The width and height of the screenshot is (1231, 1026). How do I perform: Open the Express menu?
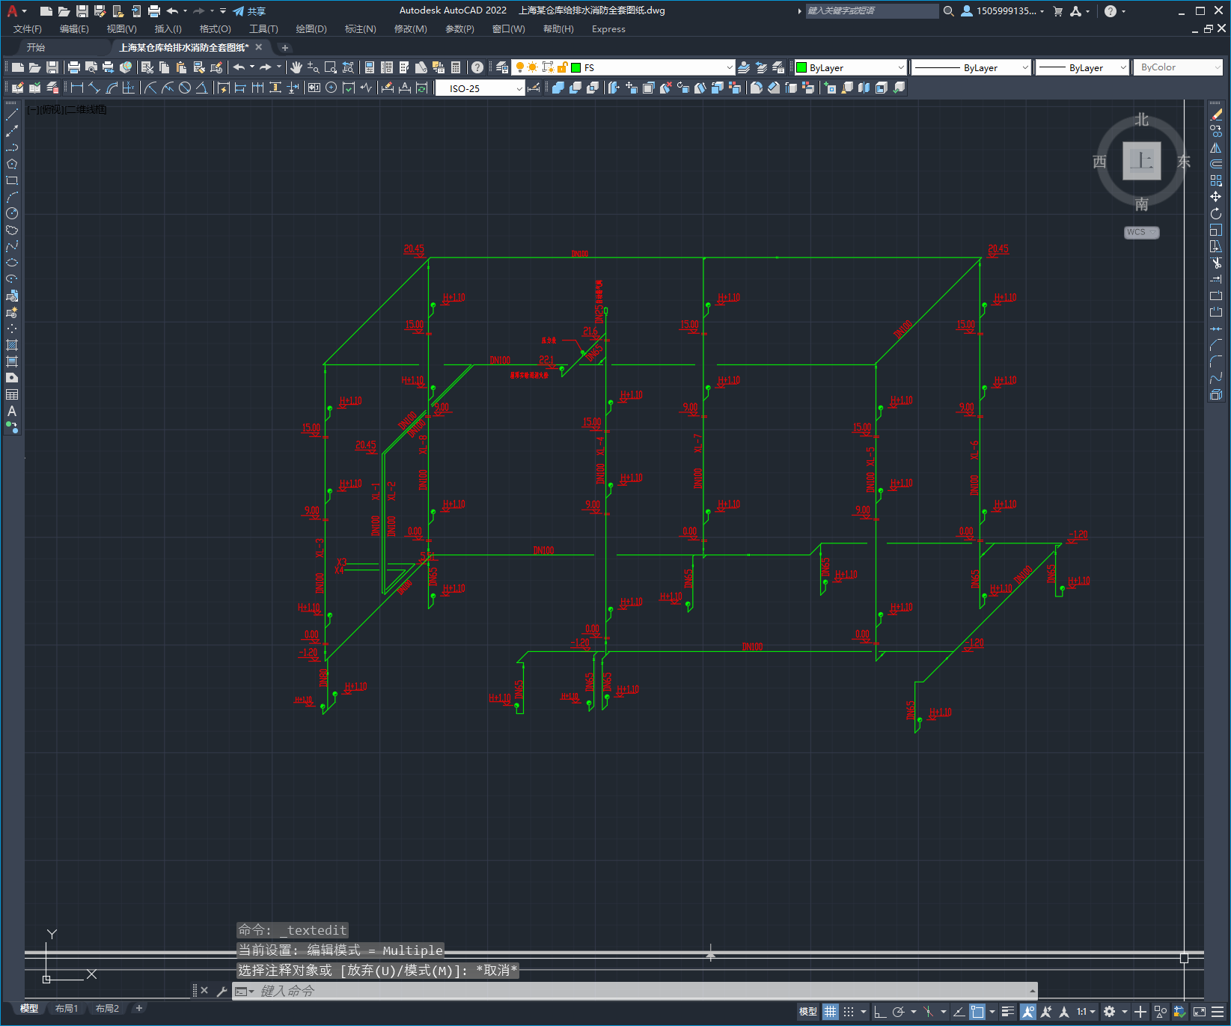tap(608, 29)
